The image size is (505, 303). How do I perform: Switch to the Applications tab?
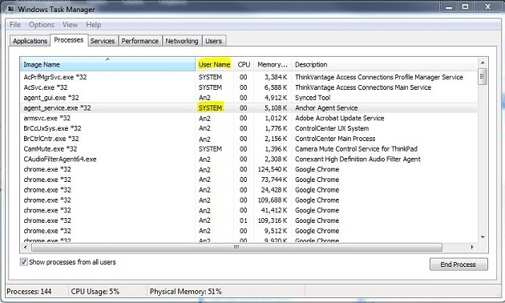tap(30, 41)
